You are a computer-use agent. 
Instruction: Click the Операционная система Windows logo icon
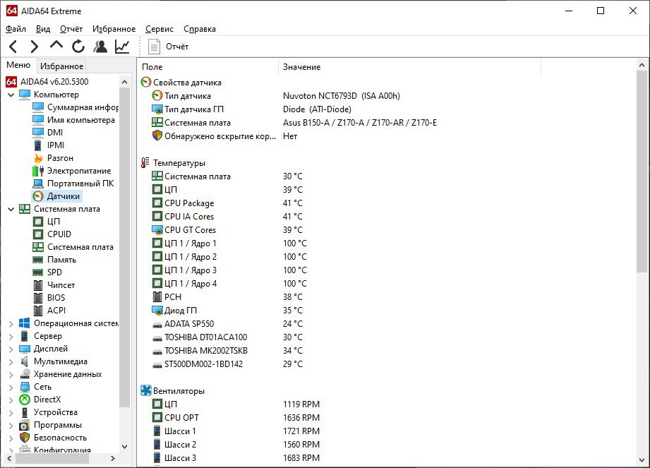(25, 323)
